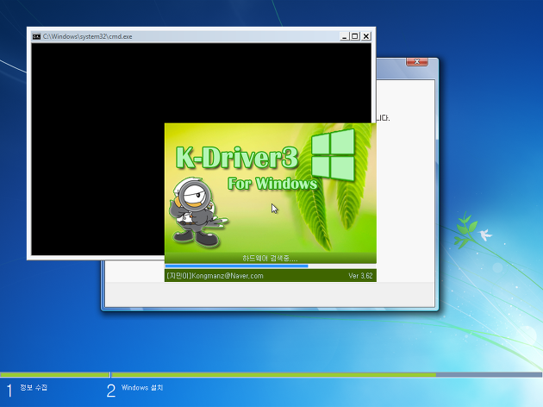
Task: Click the '하드웨어 검색중....' status text
Action: coord(270,259)
